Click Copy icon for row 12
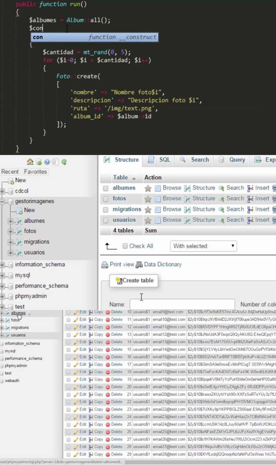276x465 pixels. point(91,327)
